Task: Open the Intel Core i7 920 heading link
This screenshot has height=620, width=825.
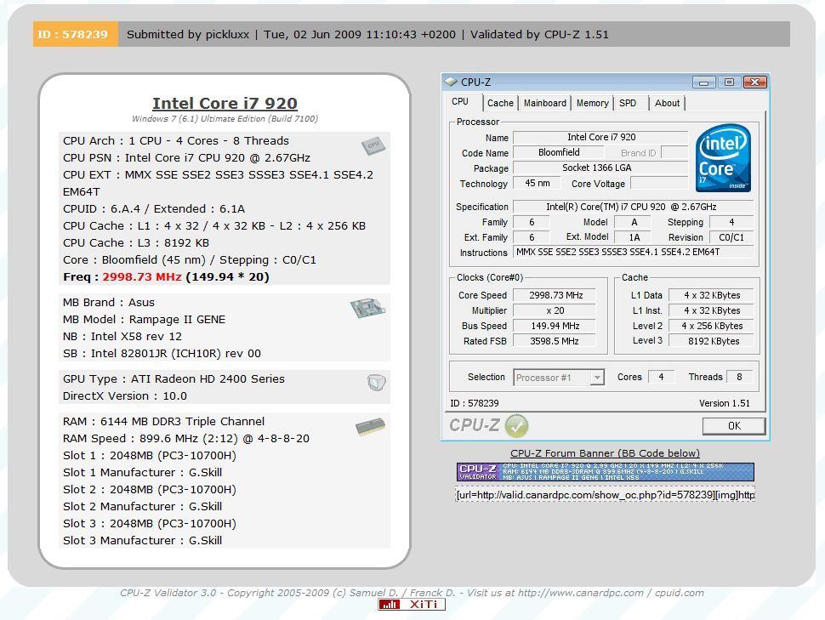Action: (225, 103)
